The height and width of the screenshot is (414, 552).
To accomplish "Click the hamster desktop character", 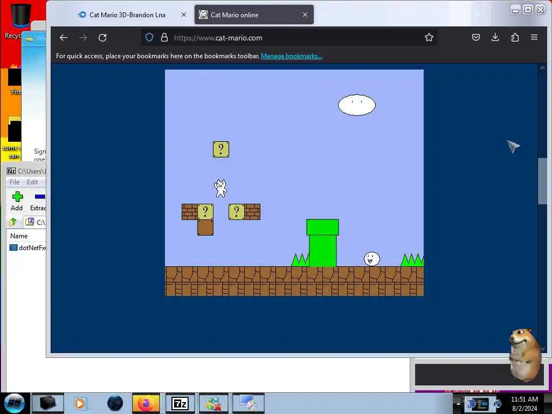I will 525,355.
